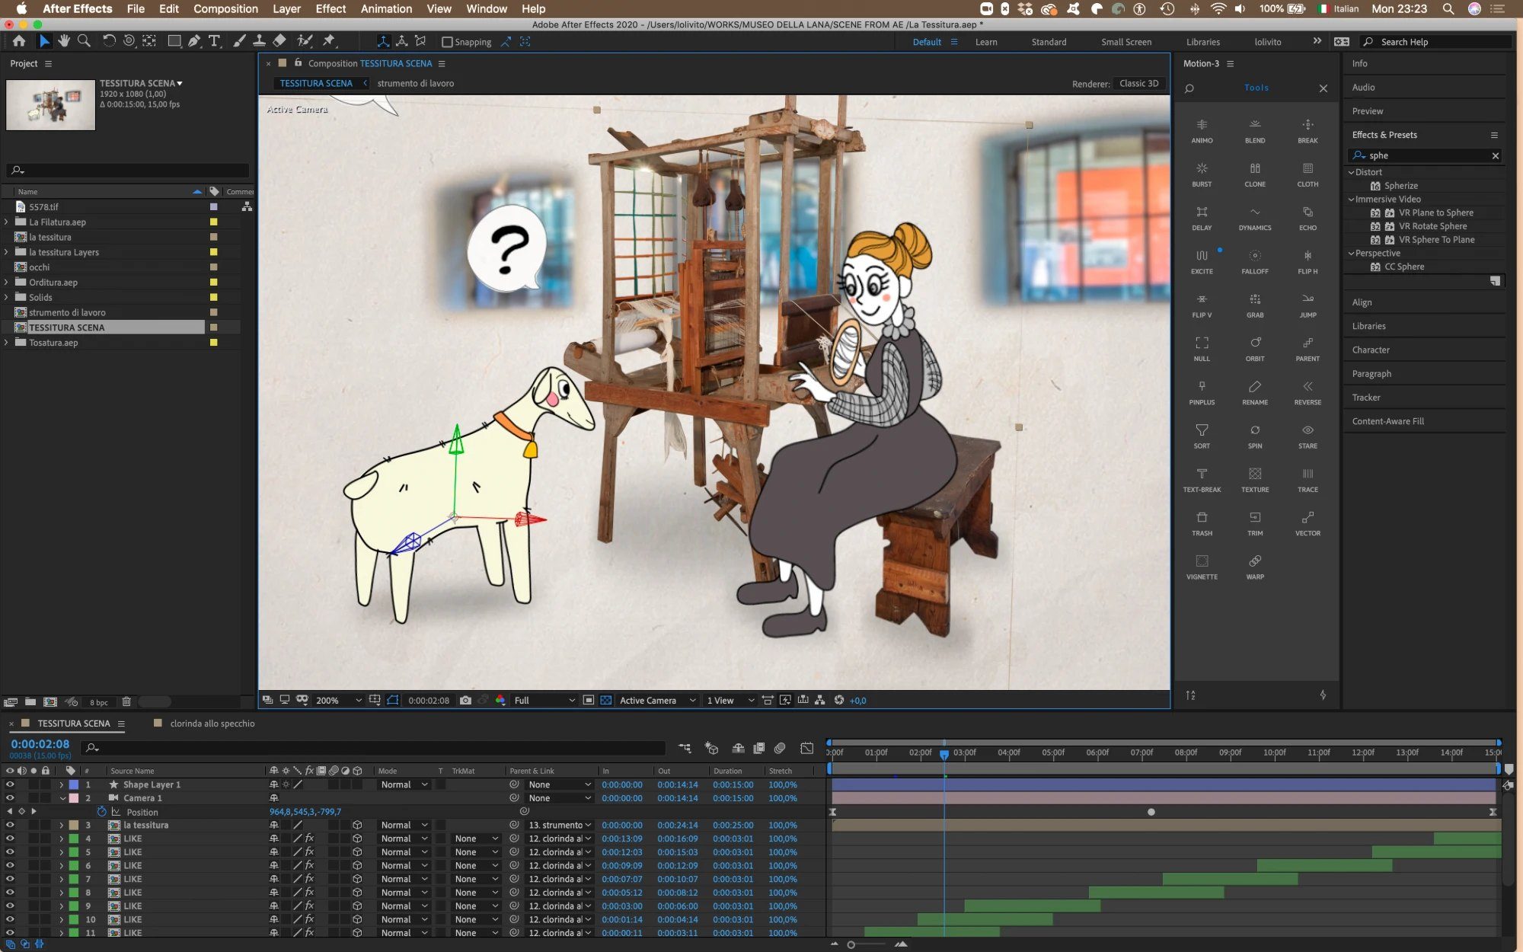The height and width of the screenshot is (952, 1523).
Task: Open the Content-Aware Fill panel
Action: pyautogui.click(x=1387, y=421)
